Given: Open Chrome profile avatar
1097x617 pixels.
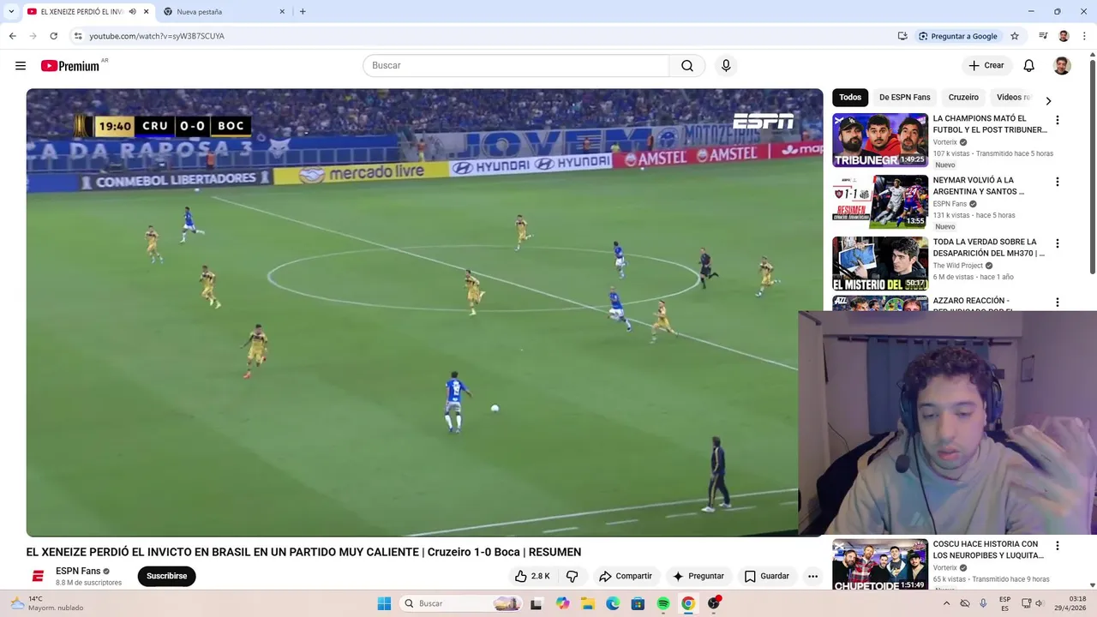Looking at the screenshot, I should (1064, 36).
